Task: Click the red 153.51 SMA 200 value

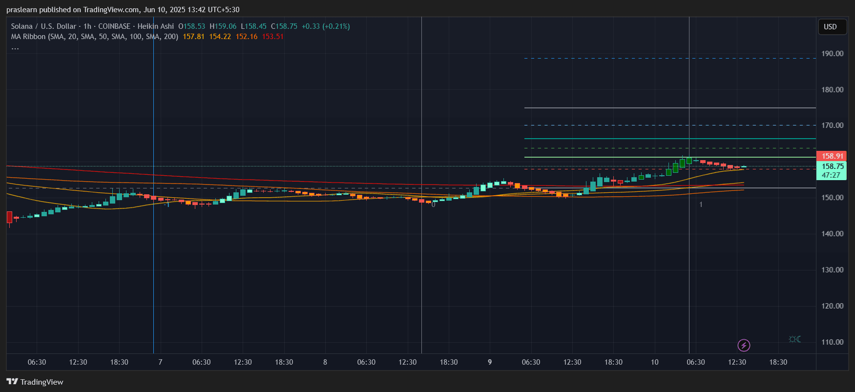Action: [272, 37]
